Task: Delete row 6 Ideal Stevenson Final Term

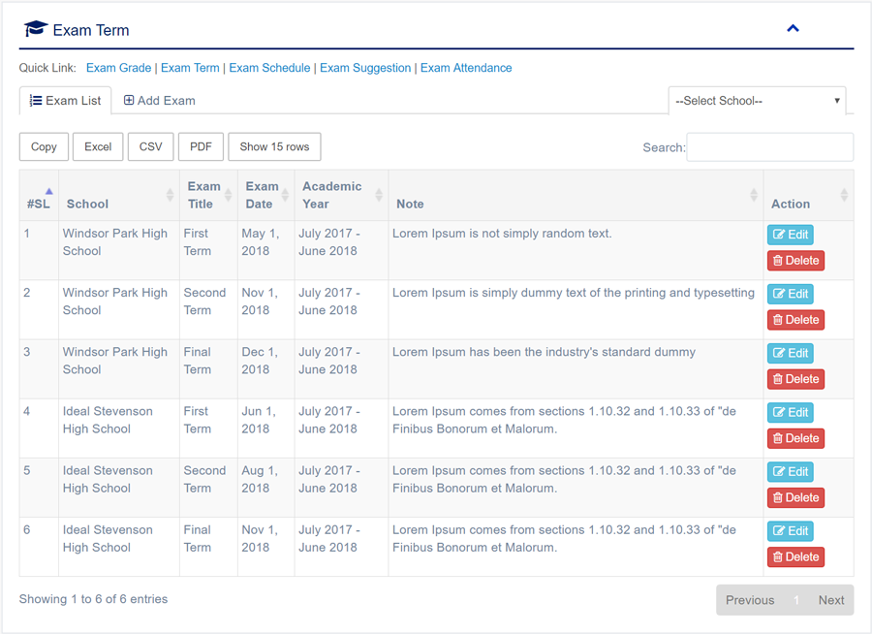Action: click(795, 557)
